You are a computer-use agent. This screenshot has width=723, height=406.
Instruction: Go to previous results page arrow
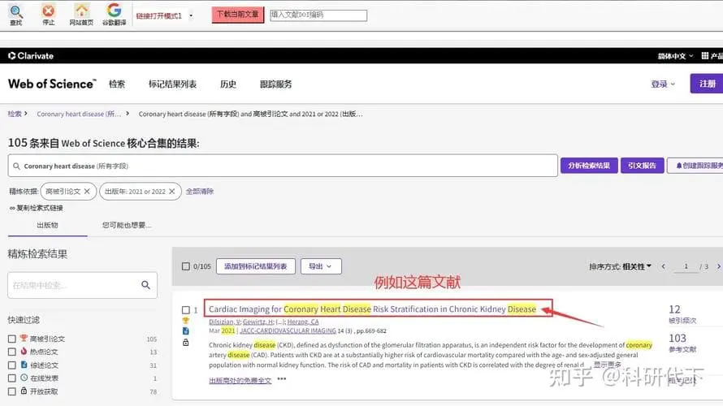pyautogui.click(x=663, y=266)
